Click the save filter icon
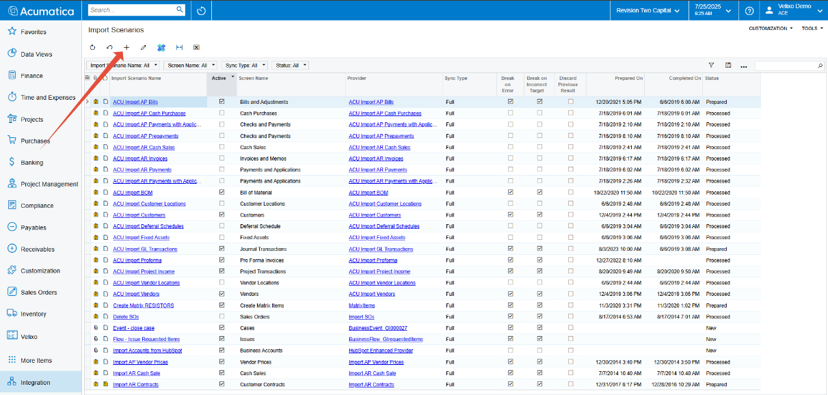 pos(728,65)
